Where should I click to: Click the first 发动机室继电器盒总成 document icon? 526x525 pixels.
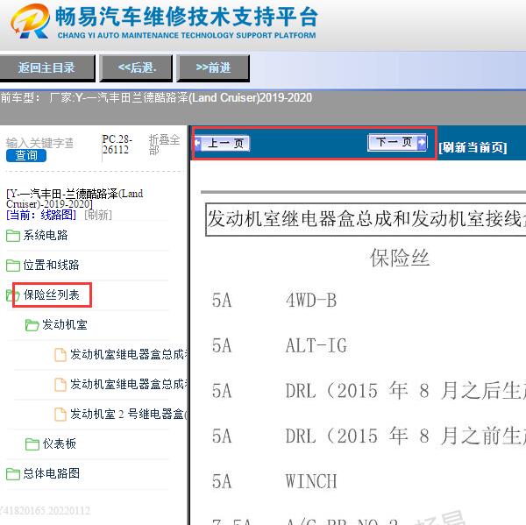(x=60, y=355)
